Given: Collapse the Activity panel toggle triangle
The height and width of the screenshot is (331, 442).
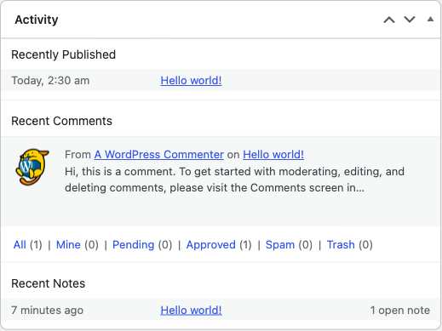Looking at the screenshot, I should pos(430,20).
